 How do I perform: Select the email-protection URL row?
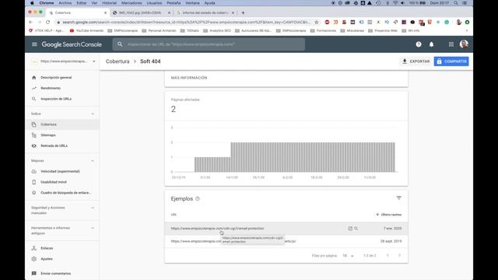point(286,229)
